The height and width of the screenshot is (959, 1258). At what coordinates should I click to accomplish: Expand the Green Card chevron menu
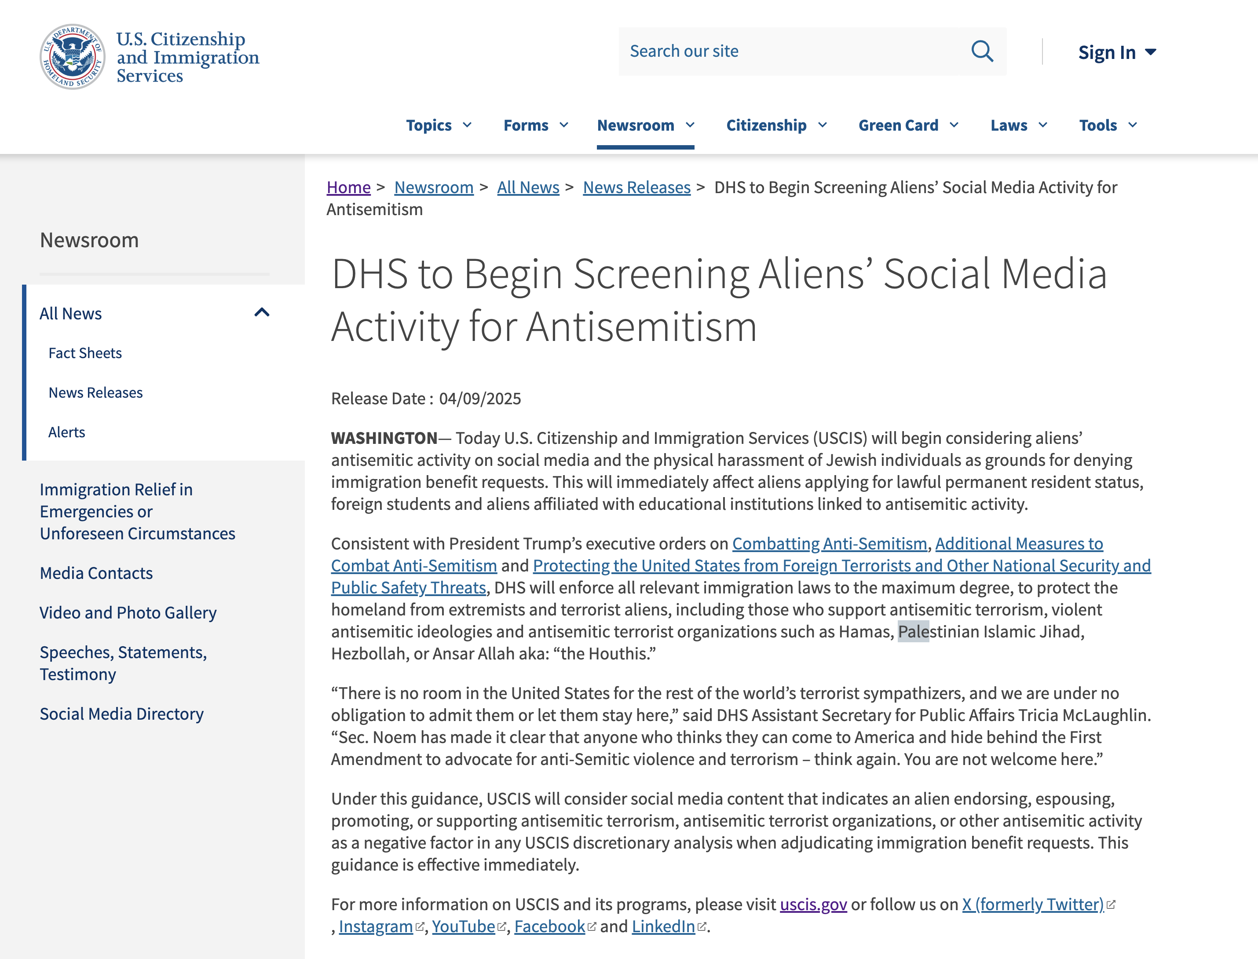click(x=954, y=125)
